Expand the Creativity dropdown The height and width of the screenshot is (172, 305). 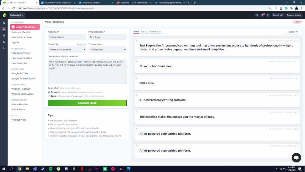(67, 50)
